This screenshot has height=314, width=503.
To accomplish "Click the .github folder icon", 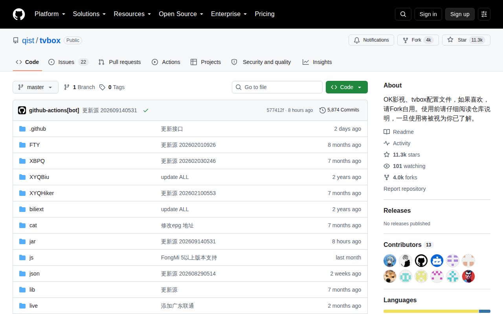I will click(22, 129).
